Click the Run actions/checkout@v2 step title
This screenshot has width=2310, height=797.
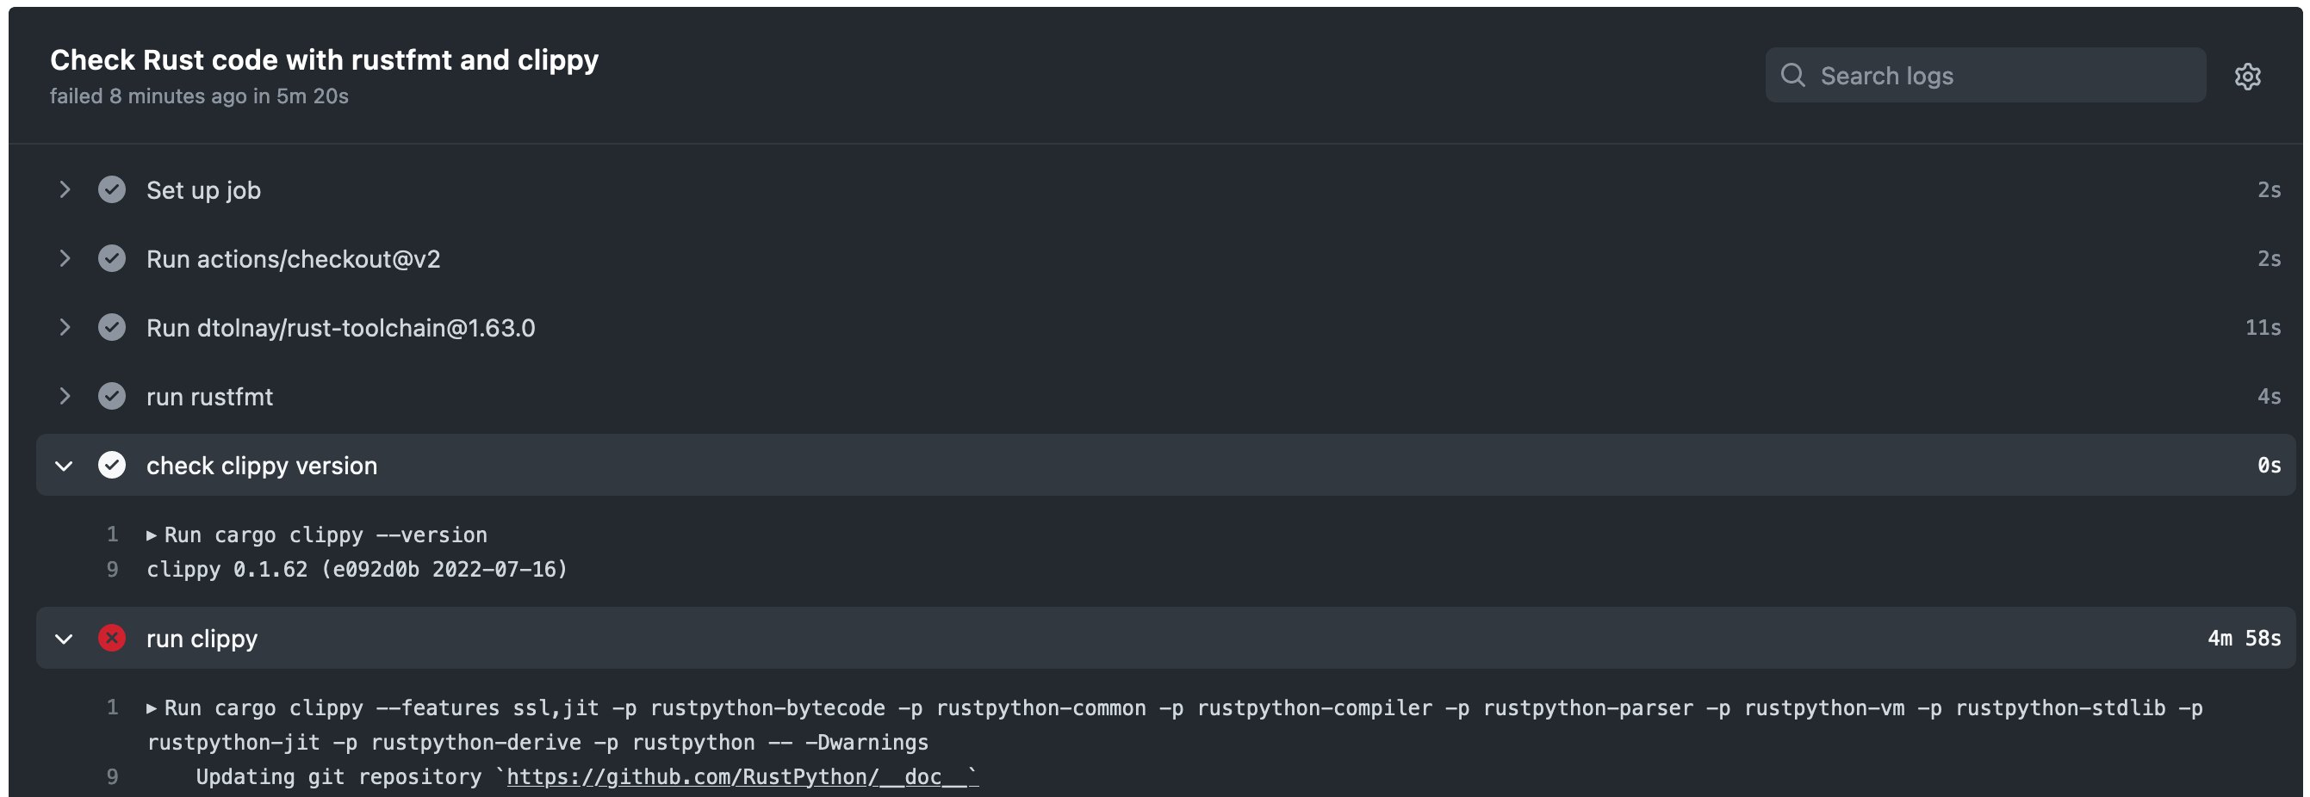(293, 259)
